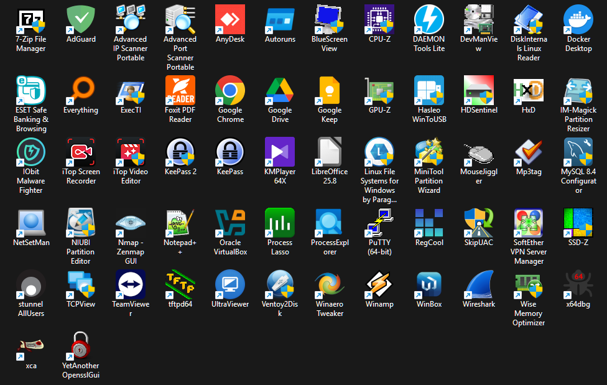Select the 7-Zip File Manager icon
607x385 pixels.
(x=31, y=20)
